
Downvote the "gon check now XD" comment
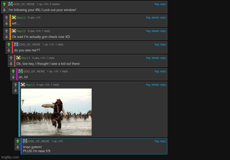click(6, 37)
